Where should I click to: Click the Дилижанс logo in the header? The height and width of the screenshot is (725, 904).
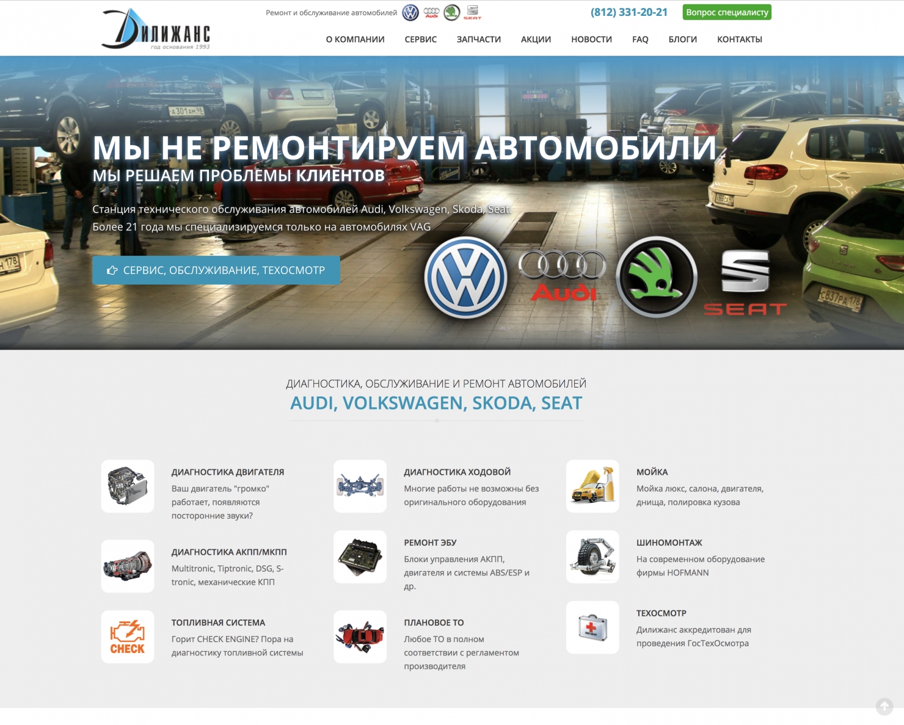156,29
